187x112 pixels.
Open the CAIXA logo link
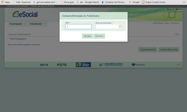[x=44, y=65]
